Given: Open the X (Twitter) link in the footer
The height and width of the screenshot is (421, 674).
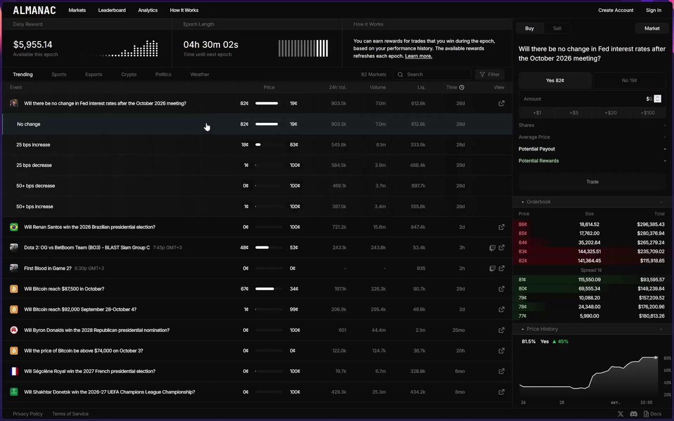Looking at the screenshot, I should (621, 414).
